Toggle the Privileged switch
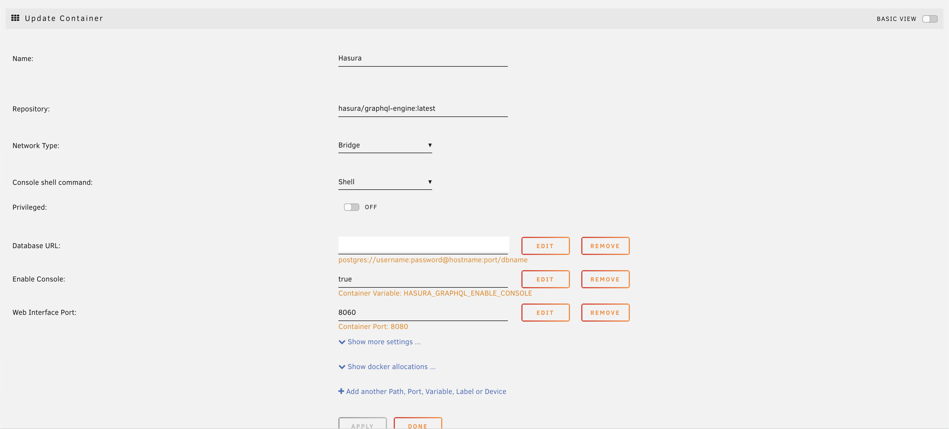949x429 pixels. (351, 207)
